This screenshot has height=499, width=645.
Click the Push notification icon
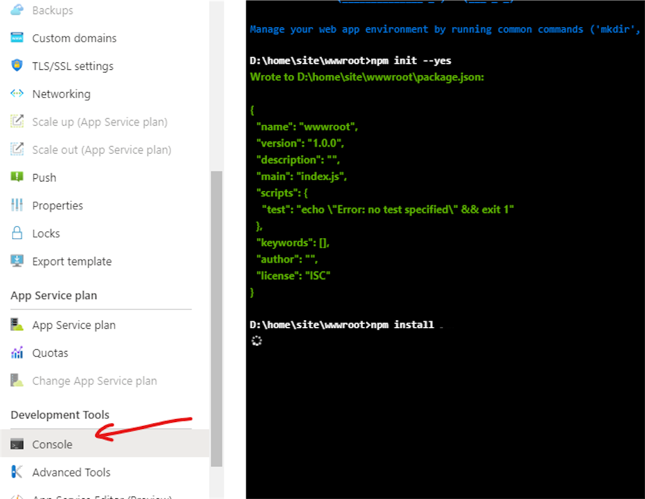[17, 177]
